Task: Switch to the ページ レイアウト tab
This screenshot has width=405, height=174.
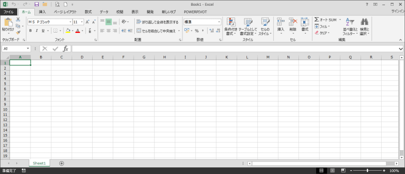Action: point(65,12)
